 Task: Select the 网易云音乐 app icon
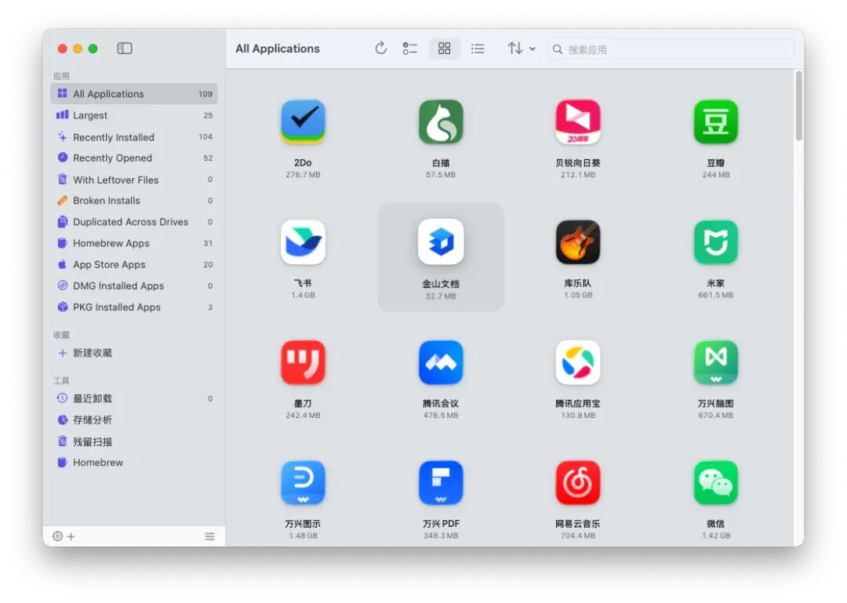578,482
